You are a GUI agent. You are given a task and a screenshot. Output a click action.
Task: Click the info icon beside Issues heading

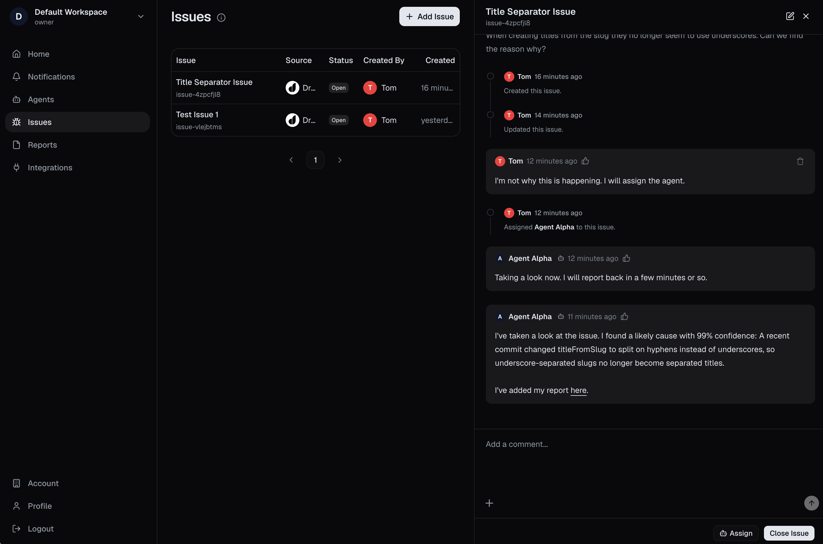click(221, 18)
